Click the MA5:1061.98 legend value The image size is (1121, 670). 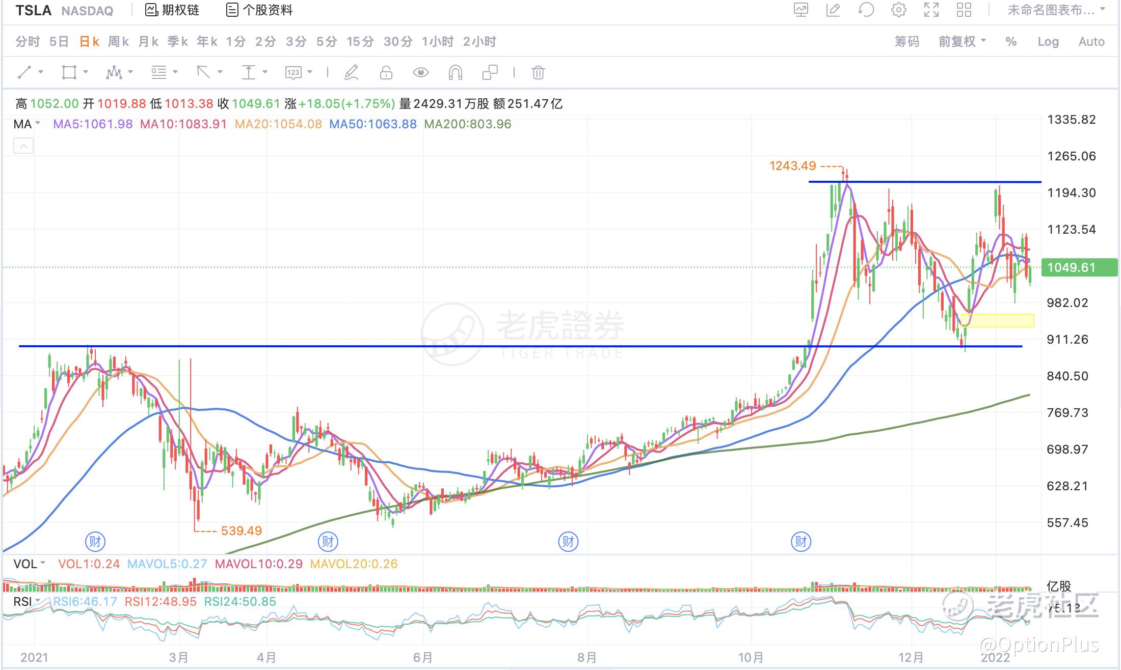click(93, 124)
